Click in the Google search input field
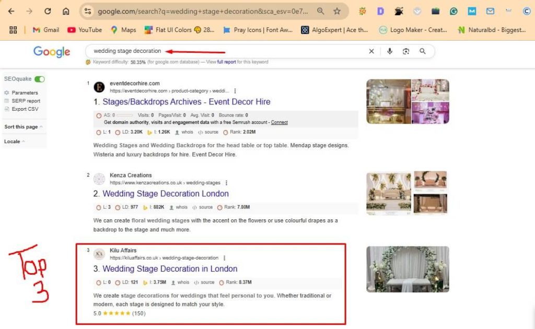535x329 pixels. point(225,51)
